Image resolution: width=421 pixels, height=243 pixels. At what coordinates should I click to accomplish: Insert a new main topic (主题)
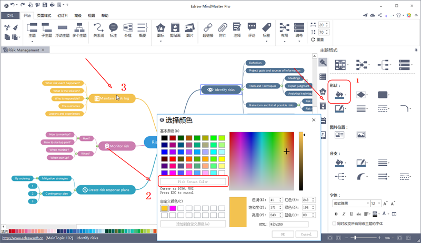[32, 30]
